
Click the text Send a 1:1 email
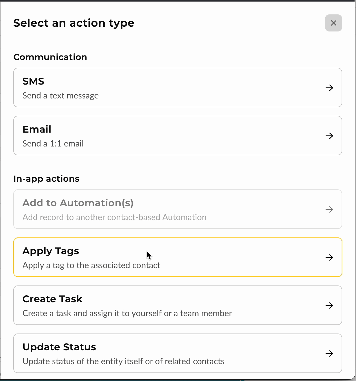click(x=53, y=144)
